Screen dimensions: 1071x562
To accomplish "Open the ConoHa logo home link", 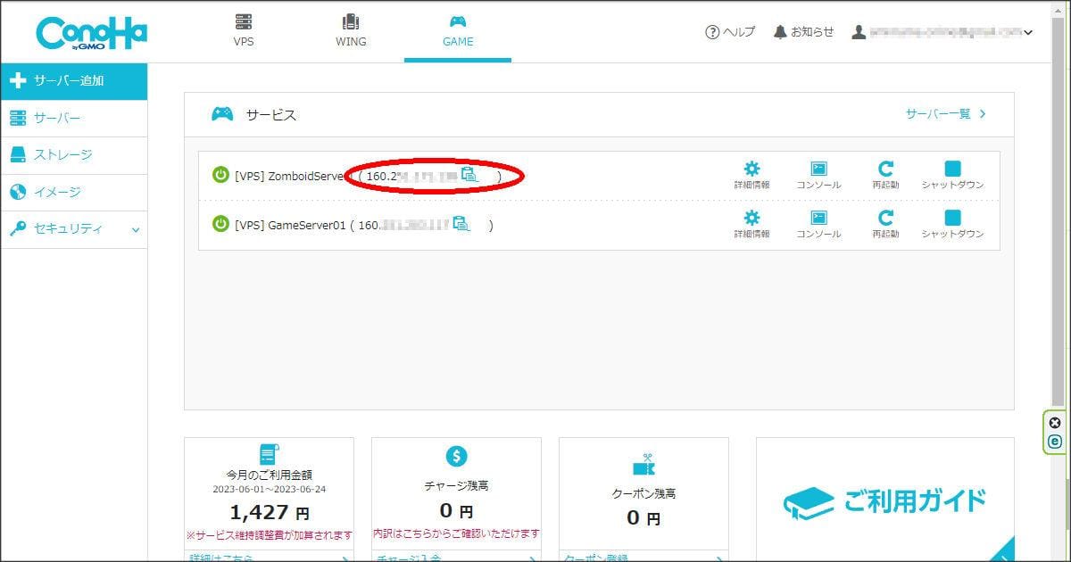I will pyautogui.click(x=92, y=34).
